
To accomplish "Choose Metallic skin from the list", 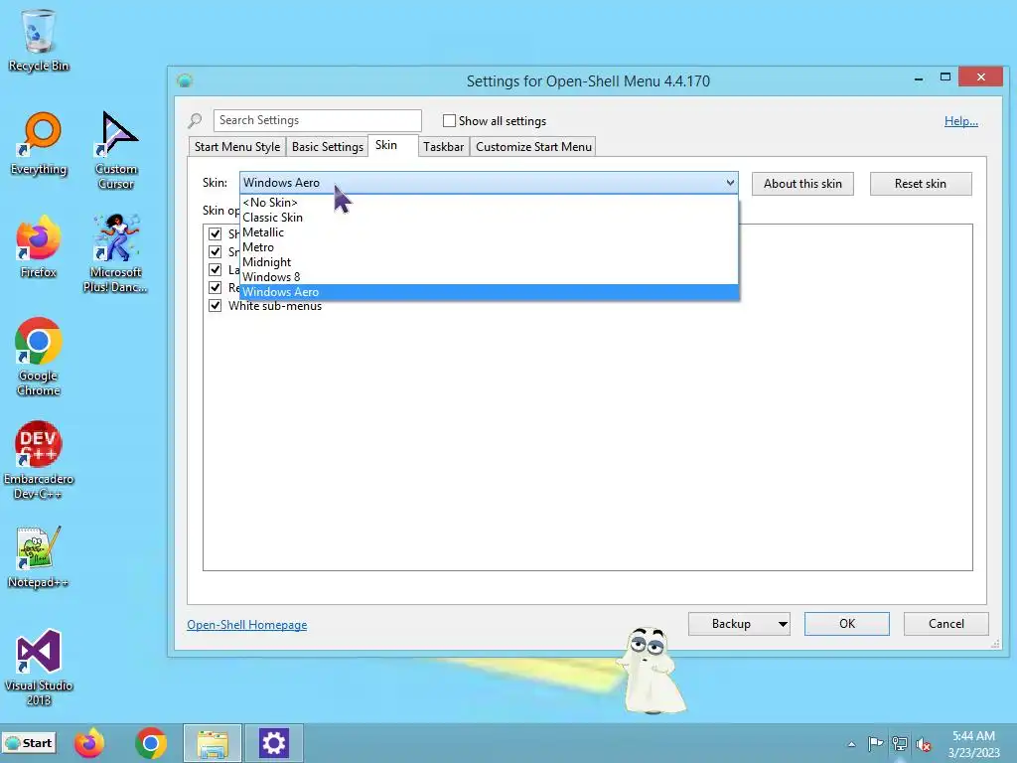I will click(x=489, y=232).
